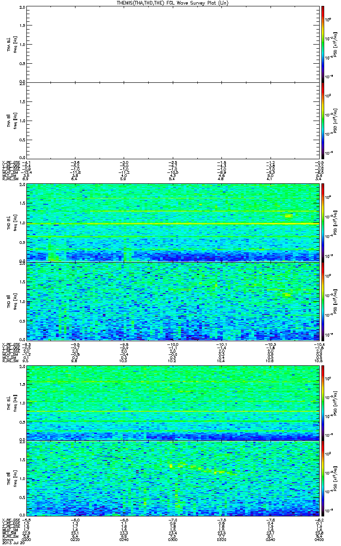
Task: Click the '0340' time tick label
Action: (x=270, y=539)
